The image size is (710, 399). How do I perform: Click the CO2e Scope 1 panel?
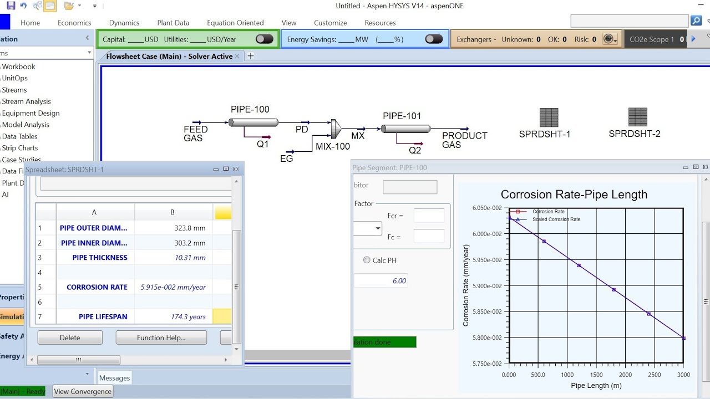click(x=656, y=39)
